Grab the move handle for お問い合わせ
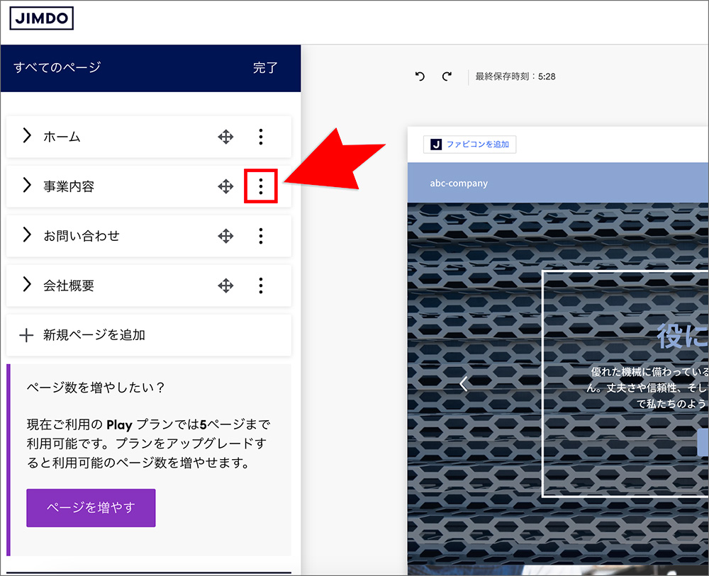Image resolution: width=709 pixels, height=576 pixels. click(225, 236)
